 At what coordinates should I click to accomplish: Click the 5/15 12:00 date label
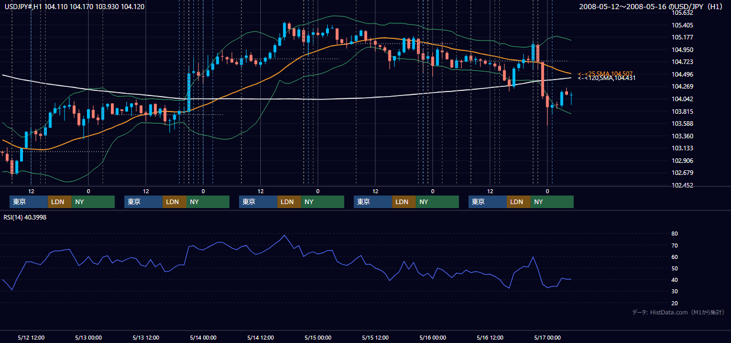[x=375, y=337]
